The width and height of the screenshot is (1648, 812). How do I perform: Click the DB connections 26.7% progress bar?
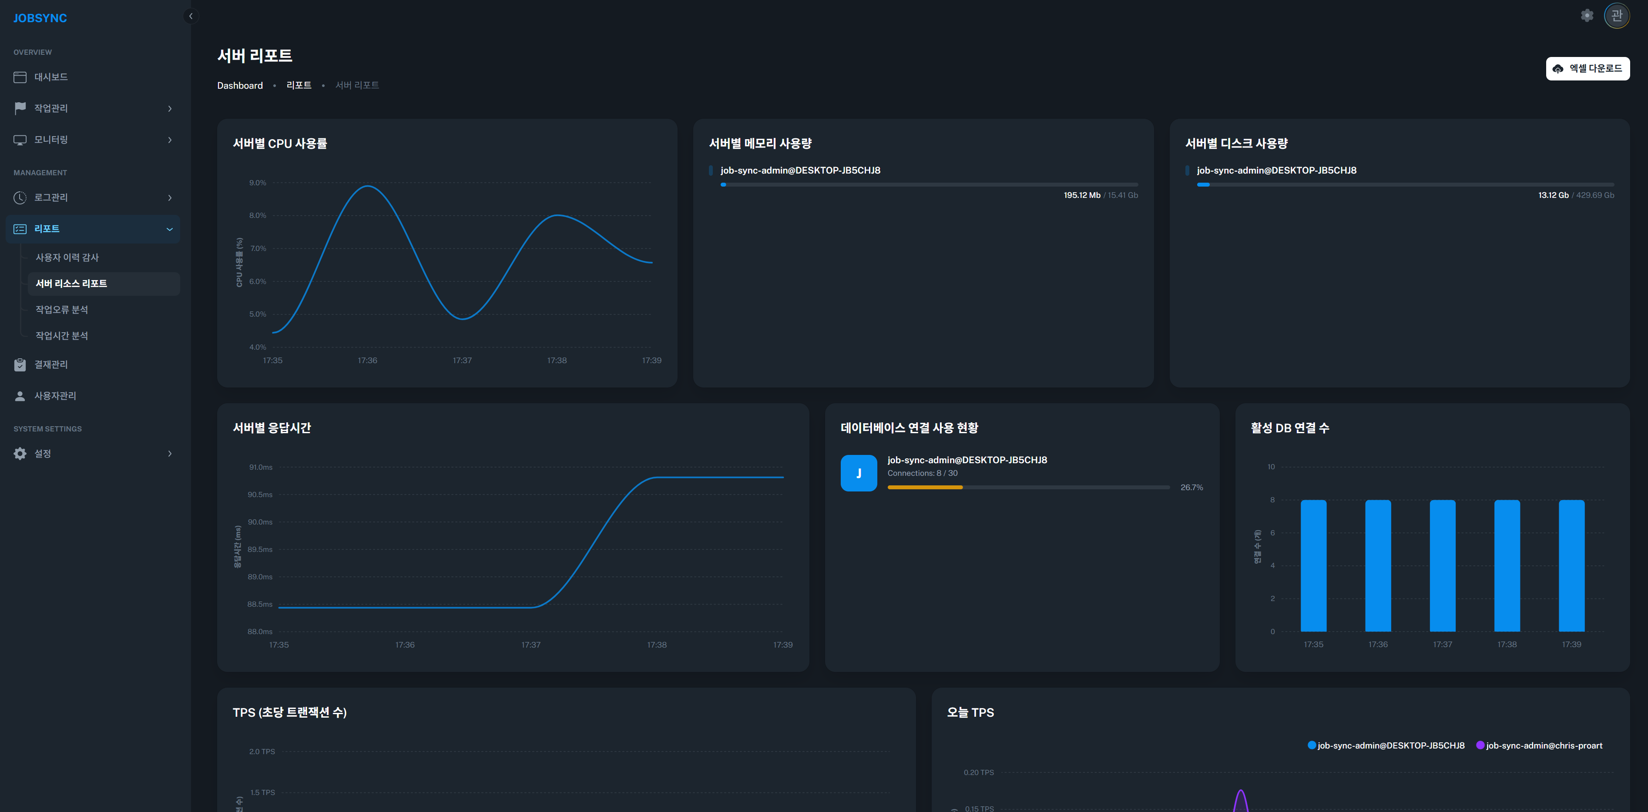pyautogui.click(x=1029, y=487)
